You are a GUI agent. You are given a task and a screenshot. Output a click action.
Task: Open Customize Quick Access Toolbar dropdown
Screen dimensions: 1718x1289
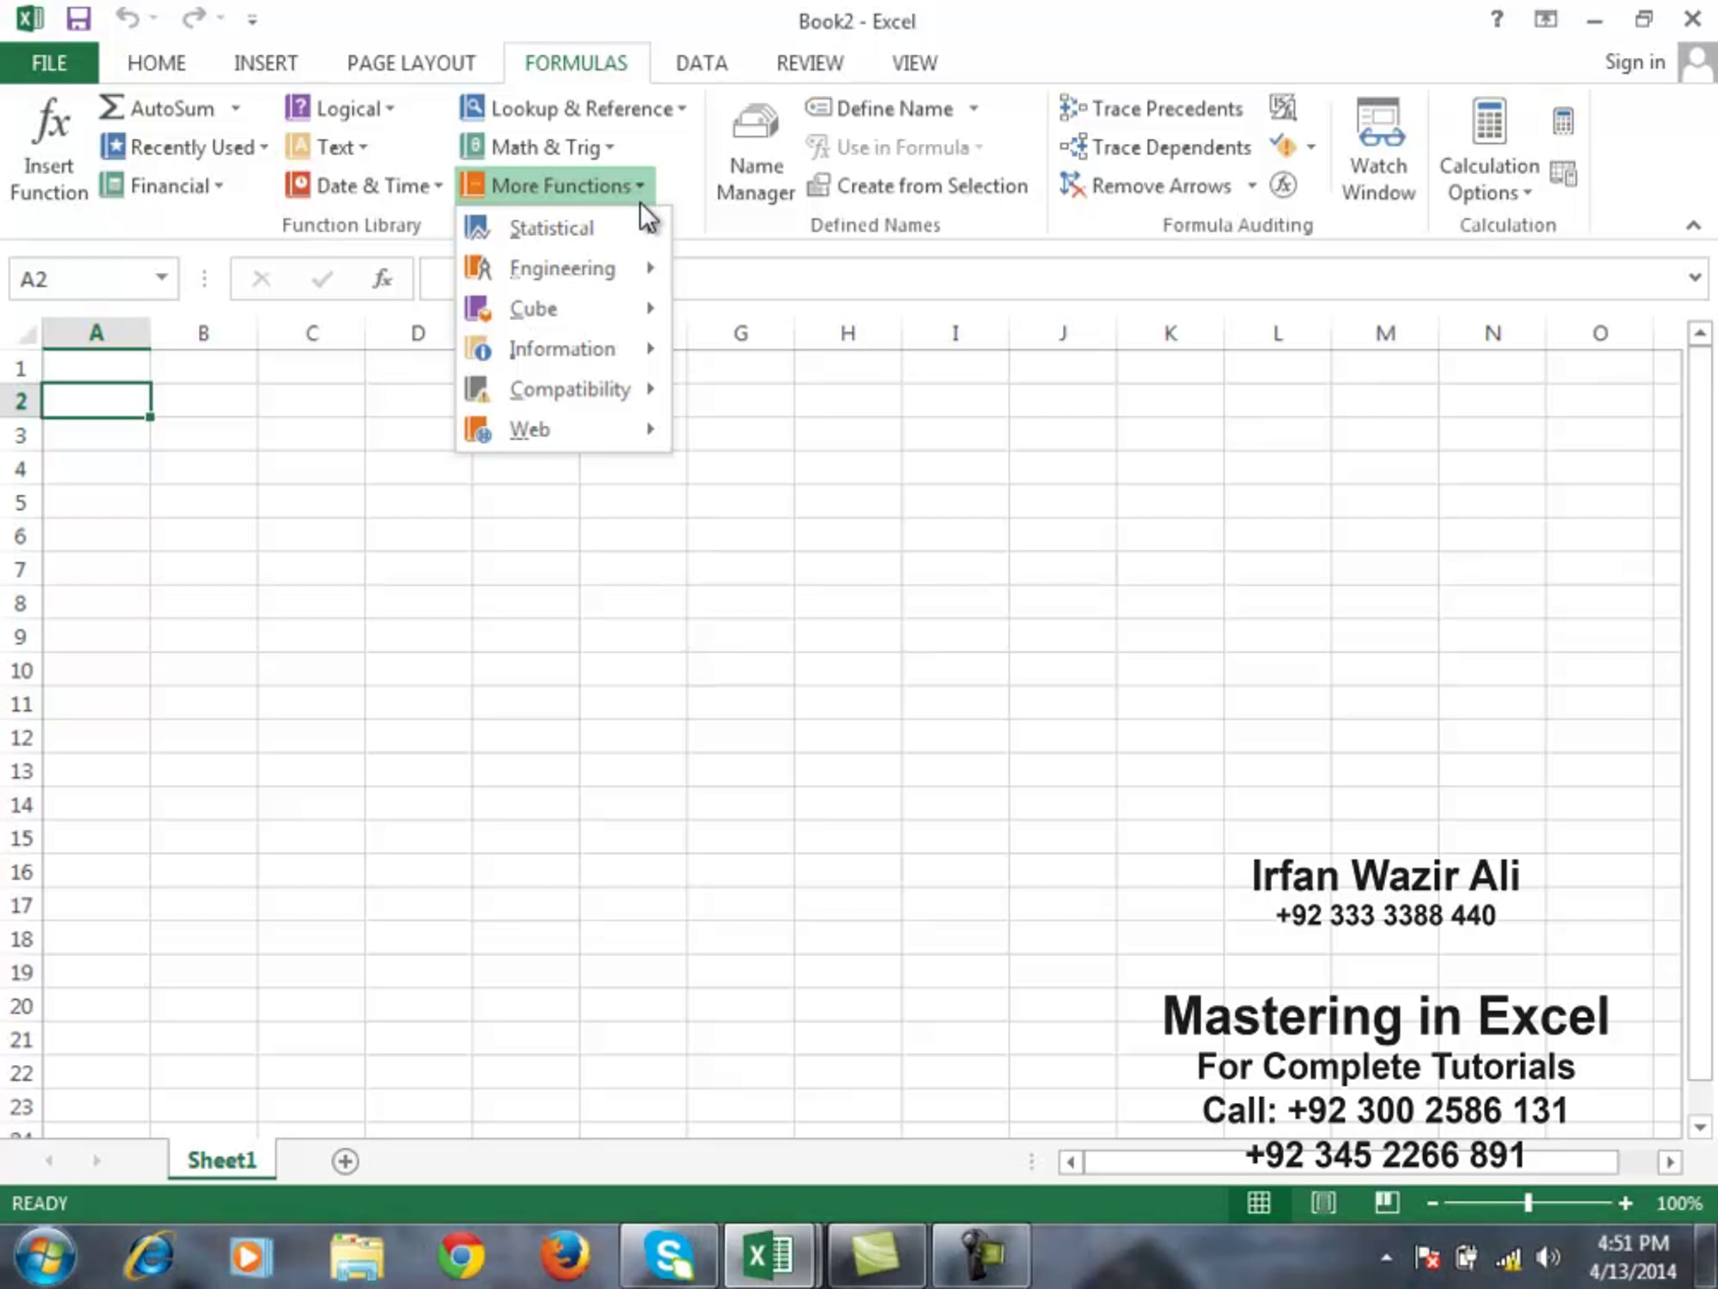253,20
